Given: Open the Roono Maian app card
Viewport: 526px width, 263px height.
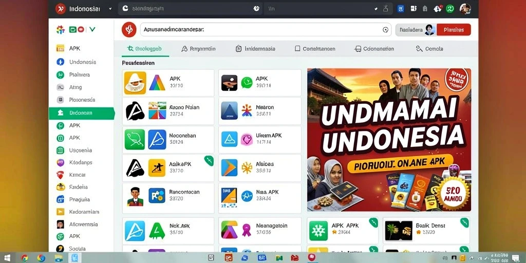Looking at the screenshot, I should coord(168,111).
